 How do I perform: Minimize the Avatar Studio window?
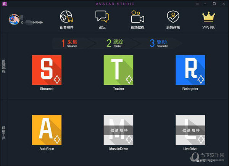[x=205, y=4]
